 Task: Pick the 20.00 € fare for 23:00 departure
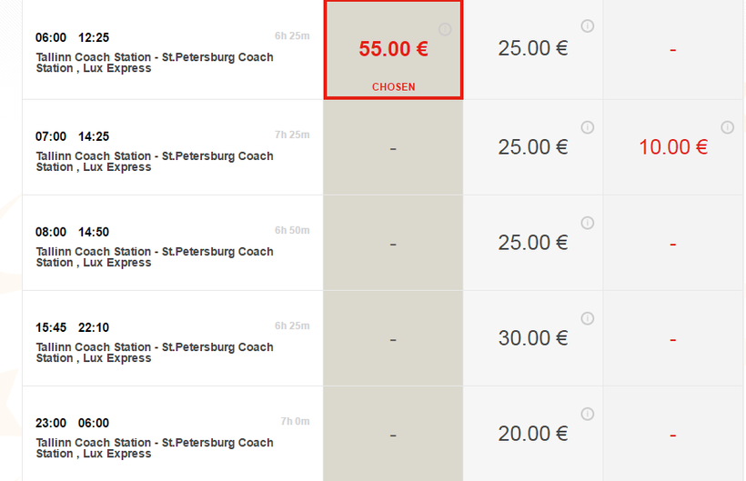tap(532, 434)
